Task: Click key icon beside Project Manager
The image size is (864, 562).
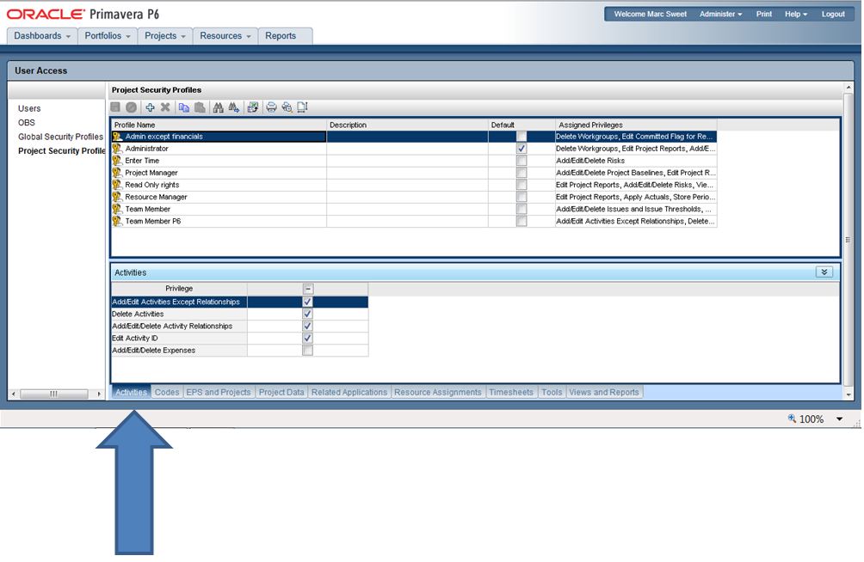Action: (x=117, y=173)
